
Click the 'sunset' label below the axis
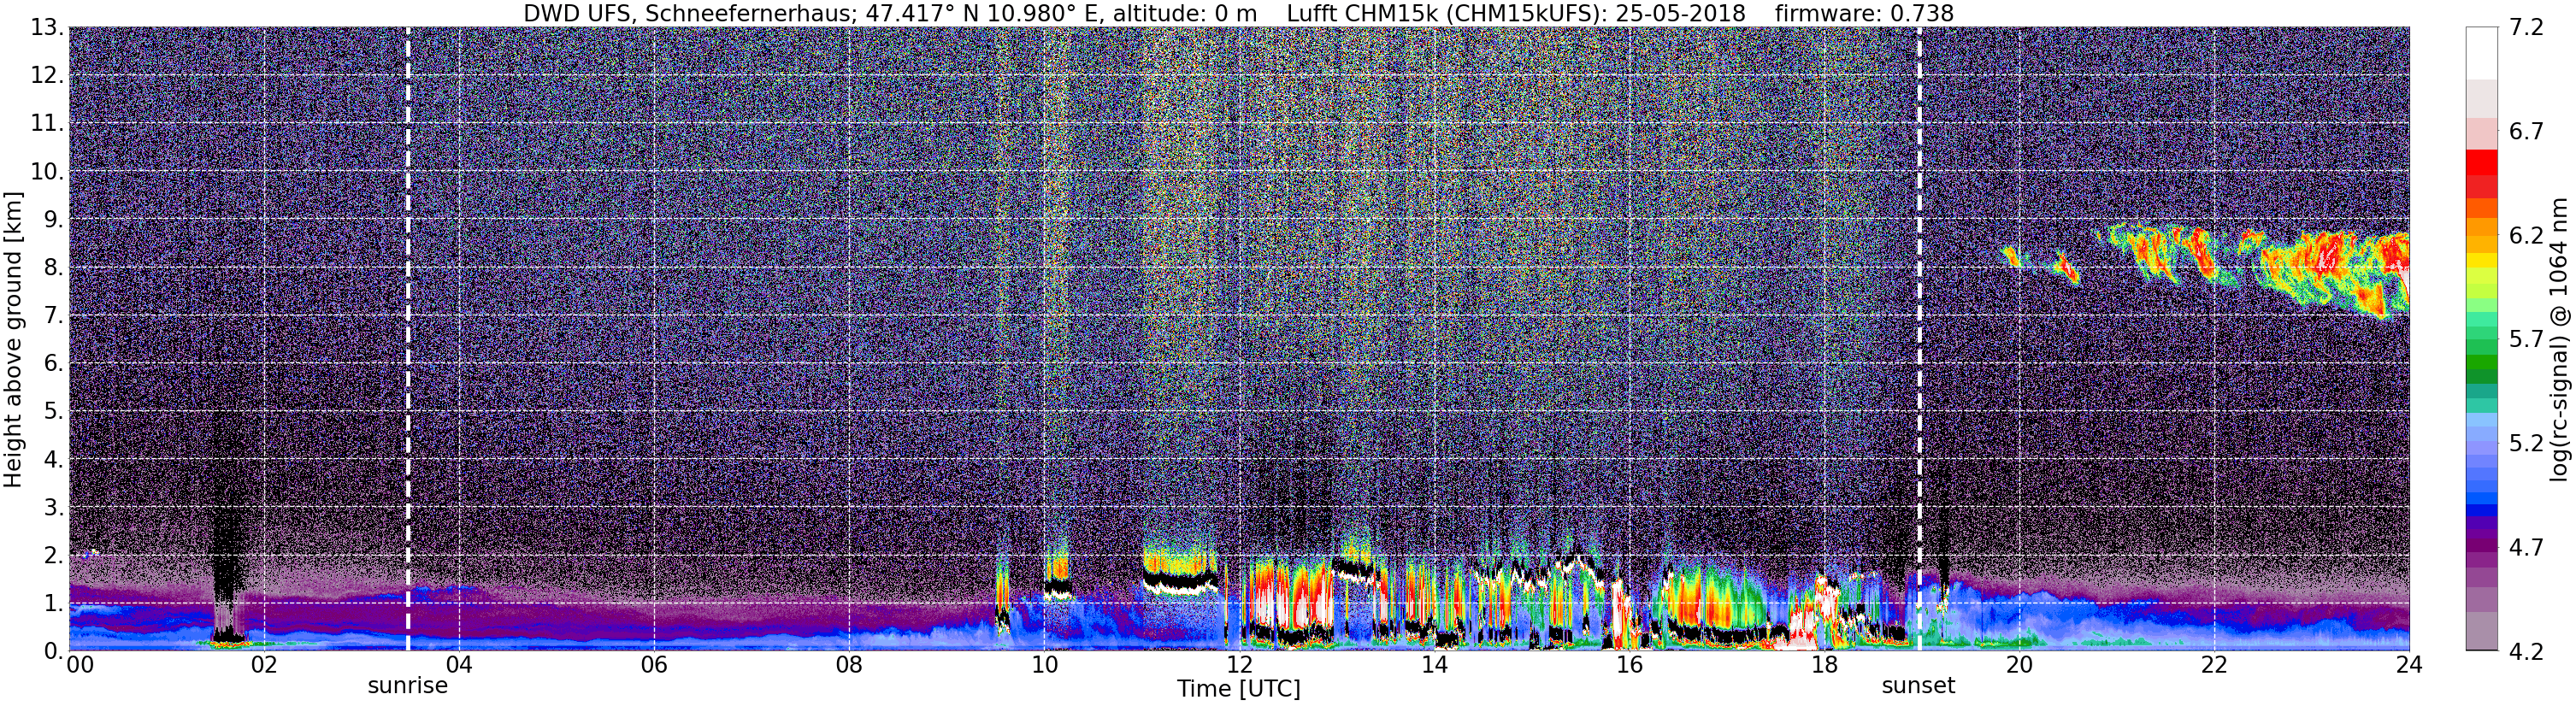coord(1918,686)
